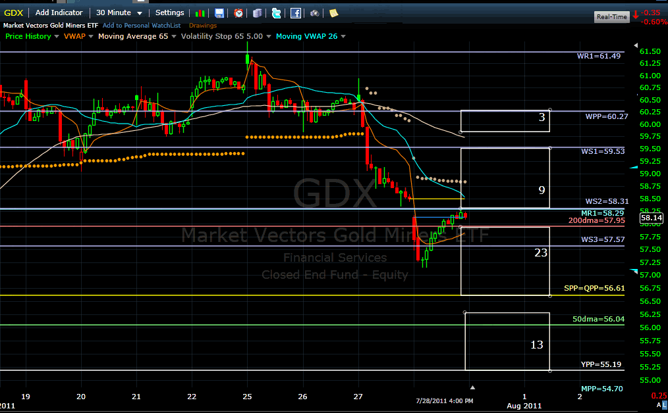Open the alarm clock alert icon
668x413 pixels.
click(x=238, y=13)
